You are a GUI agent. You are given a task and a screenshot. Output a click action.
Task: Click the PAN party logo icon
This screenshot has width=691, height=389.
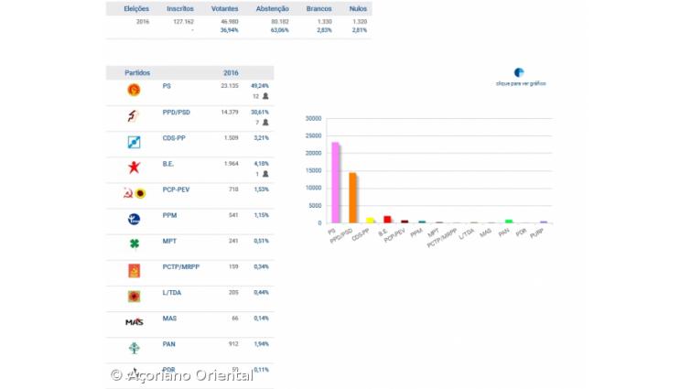[x=134, y=347]
